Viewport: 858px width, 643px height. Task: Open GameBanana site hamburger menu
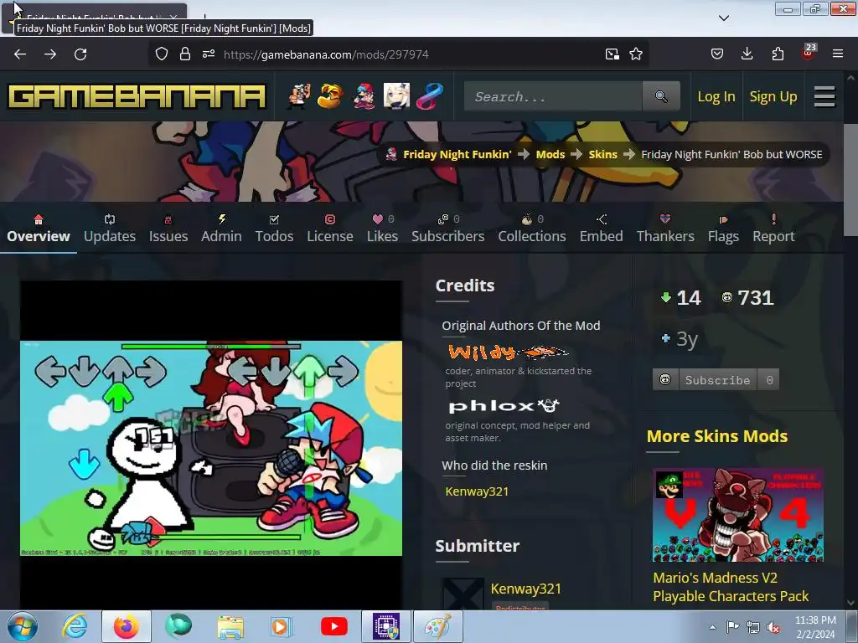[824, 97]
